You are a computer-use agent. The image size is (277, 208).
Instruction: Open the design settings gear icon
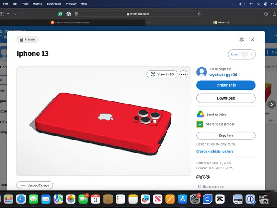[x=242, y=39]
